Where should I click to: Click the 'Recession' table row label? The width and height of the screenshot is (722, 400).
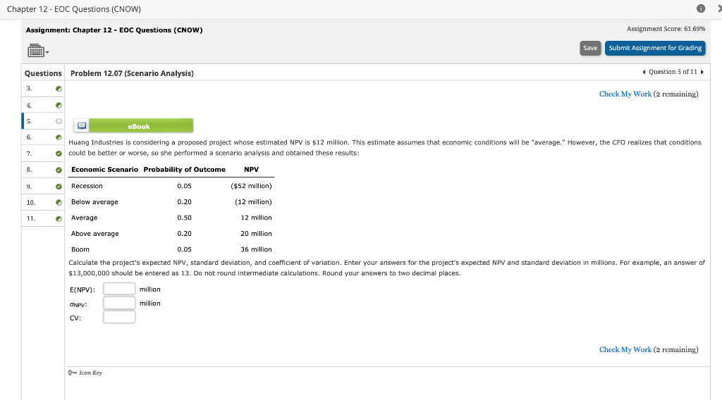pyautogui.click(x=87, y=186)
